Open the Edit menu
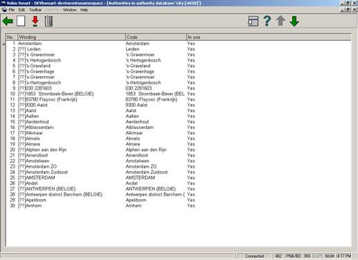 [x=22, y=10]
